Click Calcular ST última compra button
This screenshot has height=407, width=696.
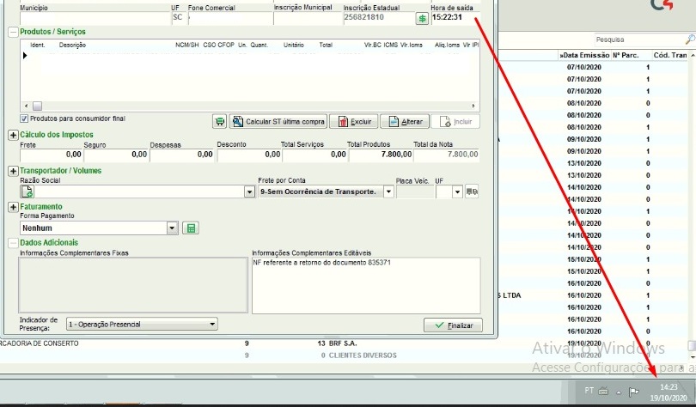tap(278, 122)
